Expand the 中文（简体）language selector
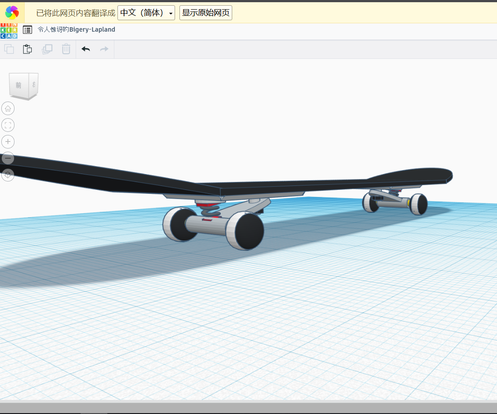This screenshot has height=414, width=497. point(145,12)
